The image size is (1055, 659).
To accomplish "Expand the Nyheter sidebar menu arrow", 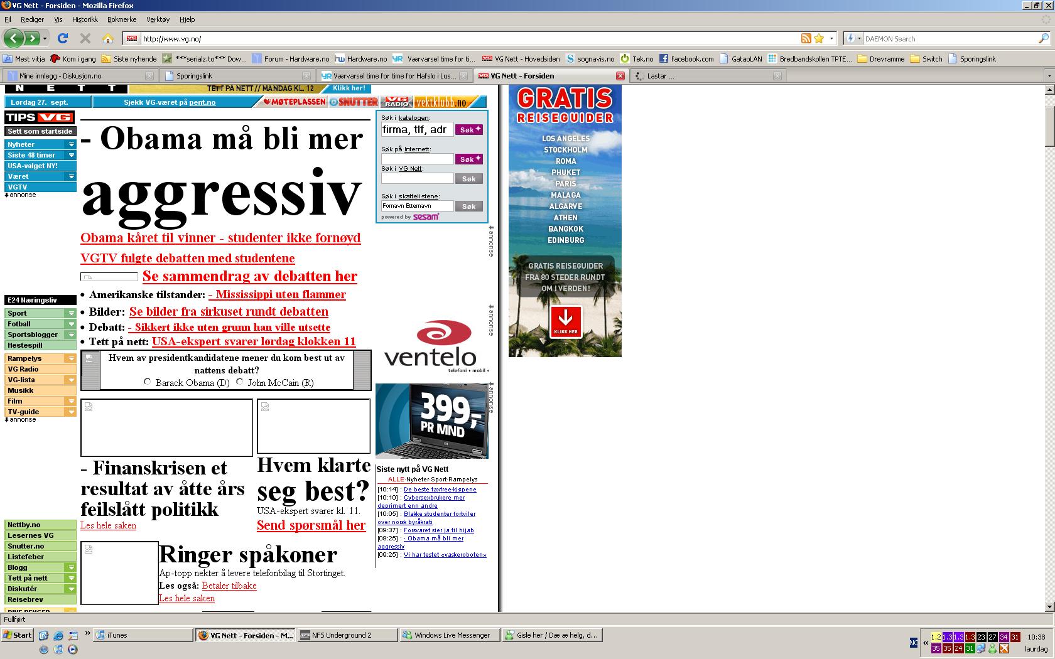I will [72, 144].
